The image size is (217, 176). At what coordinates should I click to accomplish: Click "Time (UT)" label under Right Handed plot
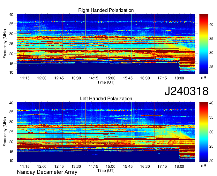click(106, 82)
